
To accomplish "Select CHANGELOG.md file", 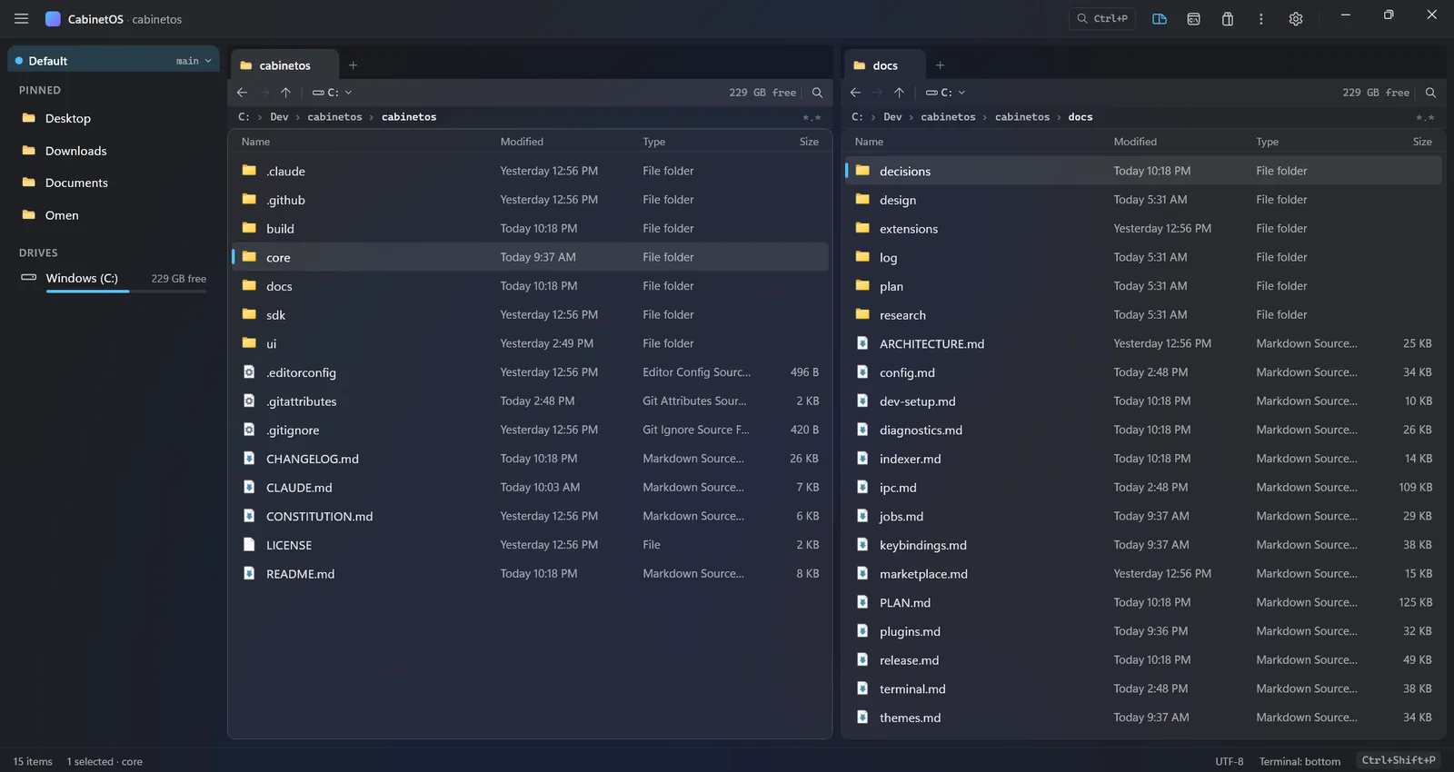I will pos(530,459).
